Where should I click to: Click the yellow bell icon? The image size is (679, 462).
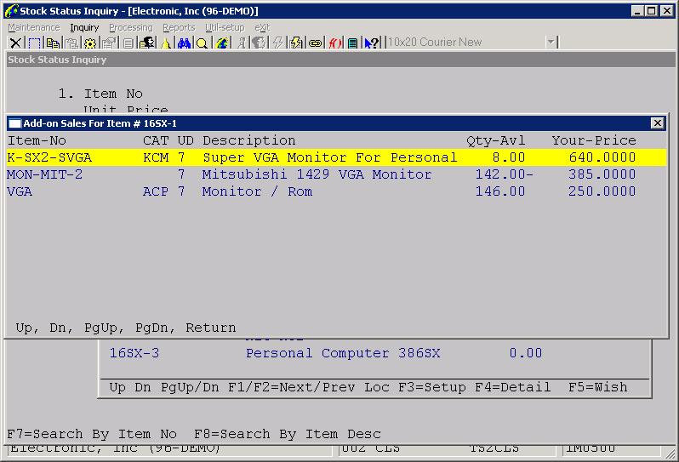[x=165, y=43]
